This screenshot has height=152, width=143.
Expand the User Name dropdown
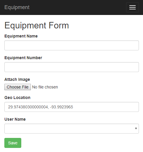point(72,129)
